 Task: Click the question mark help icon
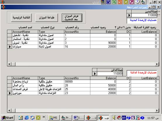[137, 2]
